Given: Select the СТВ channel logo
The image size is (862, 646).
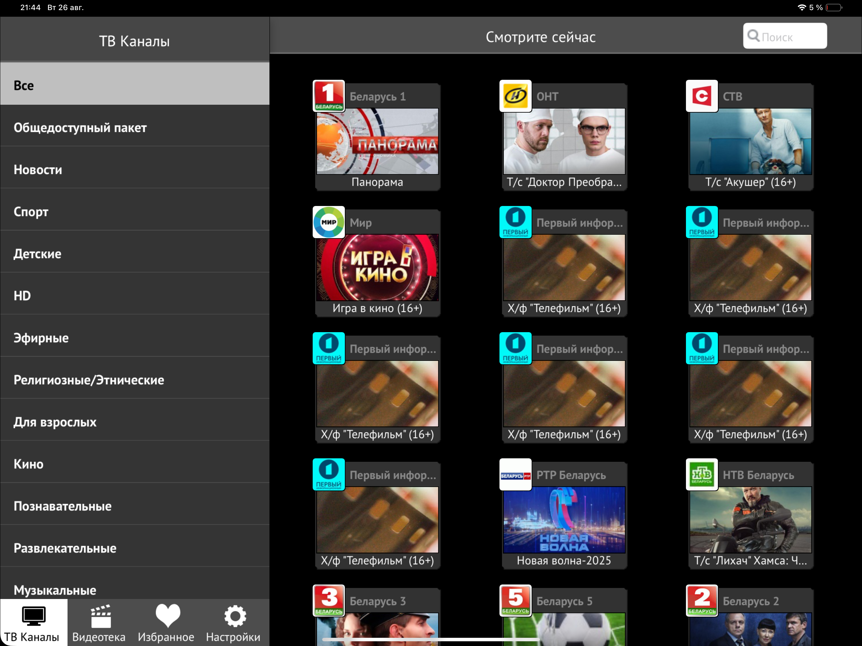Looking at the screenshot, I should [x=701, y=96].
